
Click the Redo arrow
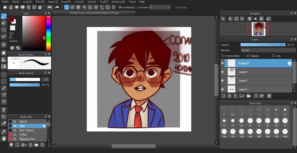click(x=57, y=7)
